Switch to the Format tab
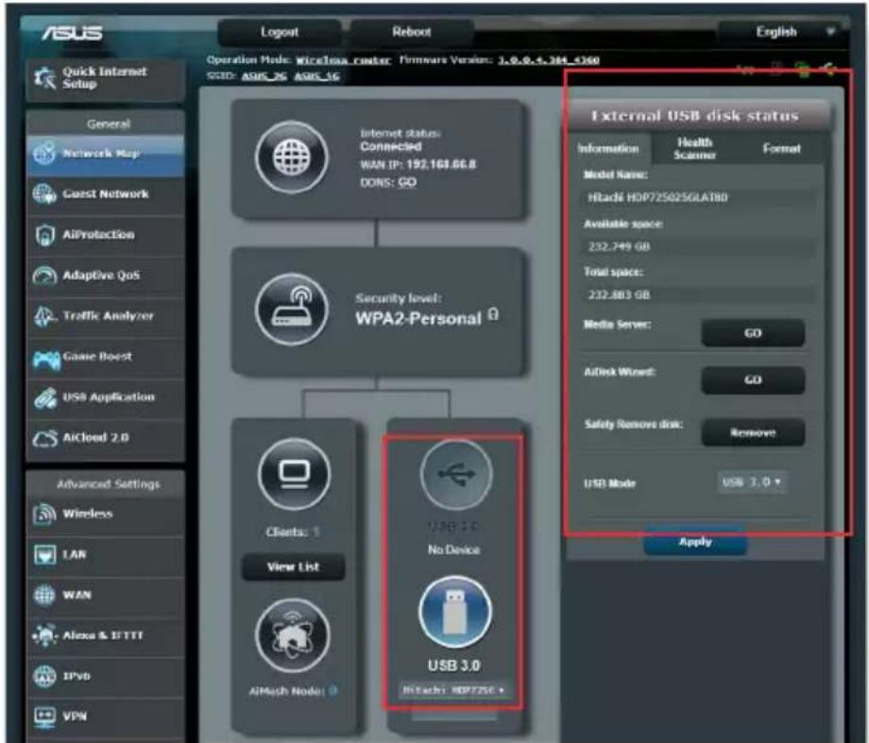Viewport: 869px width, 743px height. (781, 148)
